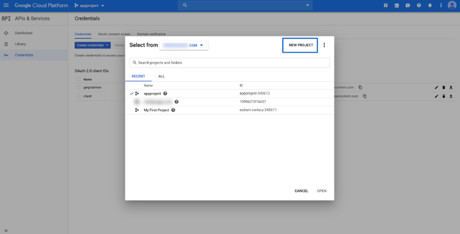This screenshot has height=234, width=460.
Task: Click ID radiant-century-243611
Action: pyautogui.click(x=258, y=110)
